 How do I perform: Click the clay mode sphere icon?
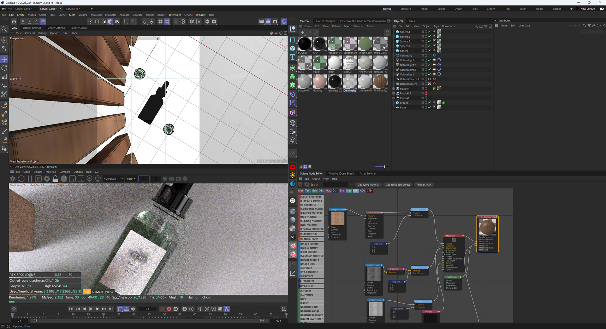[x=64, y=179]
